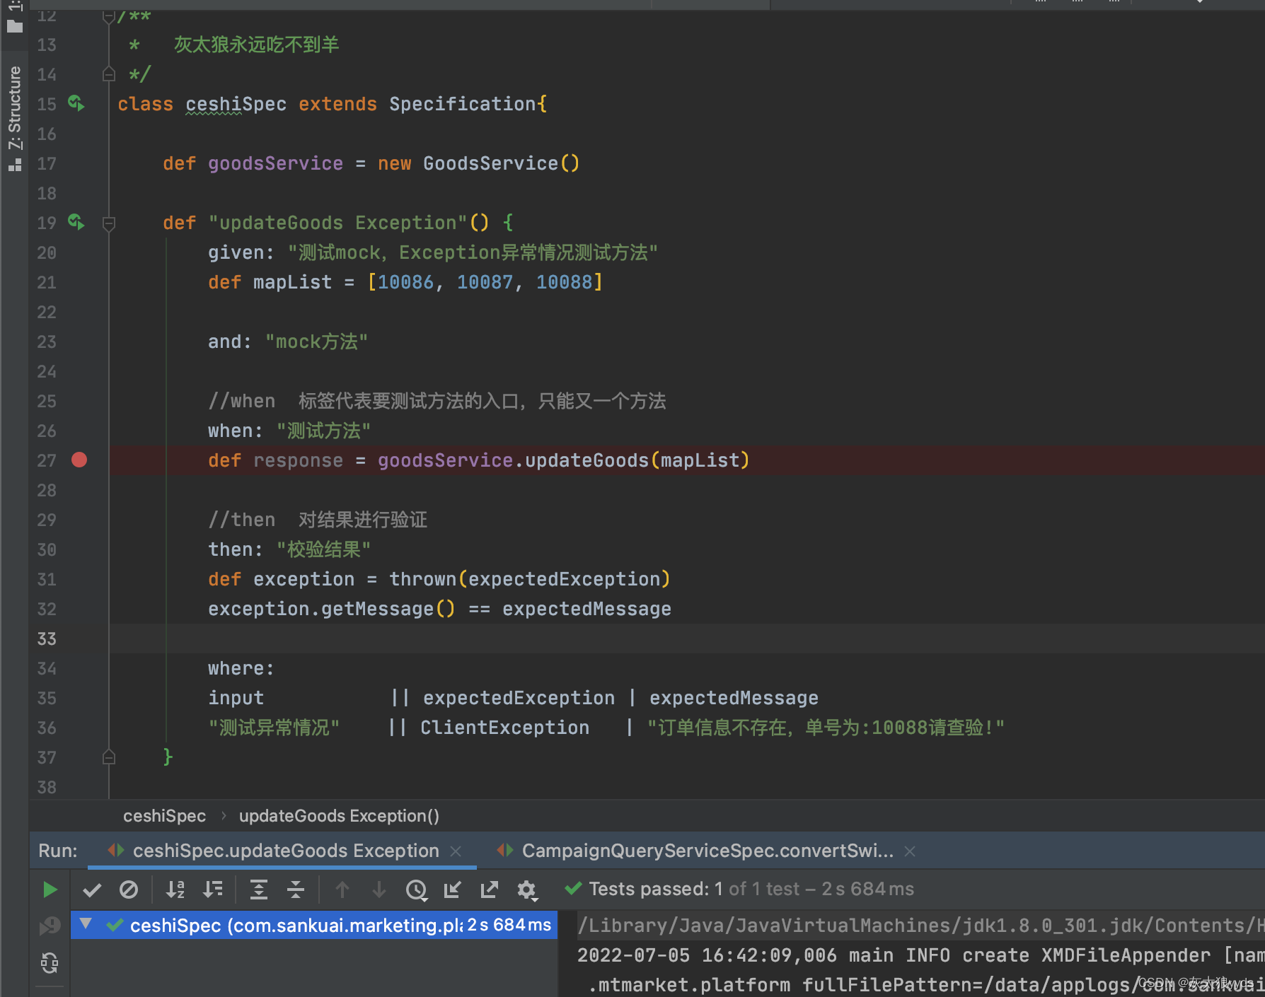Click the closing fold marker on line 37

109,757
